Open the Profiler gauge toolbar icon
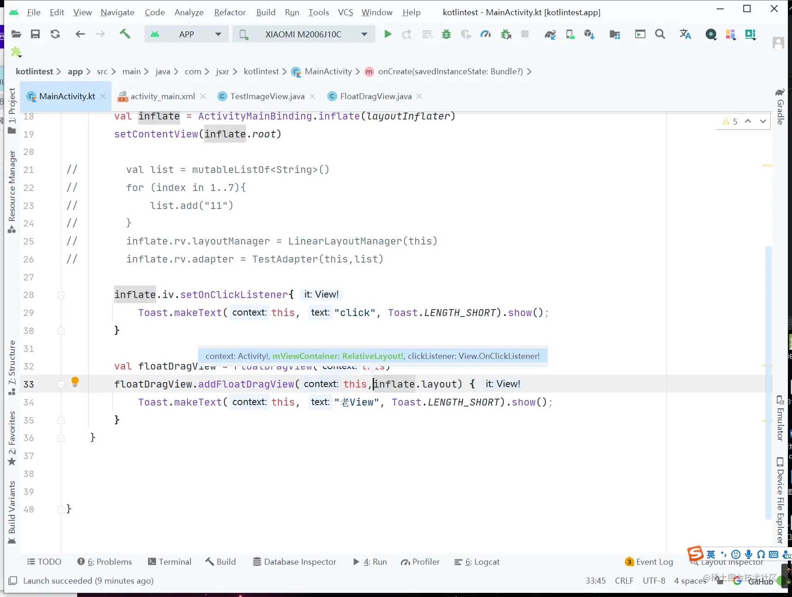Screen dimensions: 792x597 (x=485, y=34)
